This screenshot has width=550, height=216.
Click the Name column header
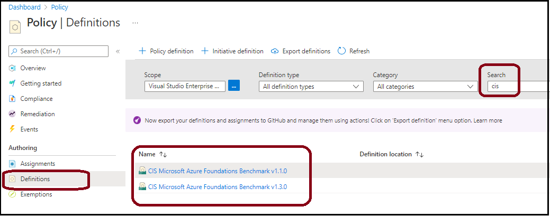click(x=147, y=154)
